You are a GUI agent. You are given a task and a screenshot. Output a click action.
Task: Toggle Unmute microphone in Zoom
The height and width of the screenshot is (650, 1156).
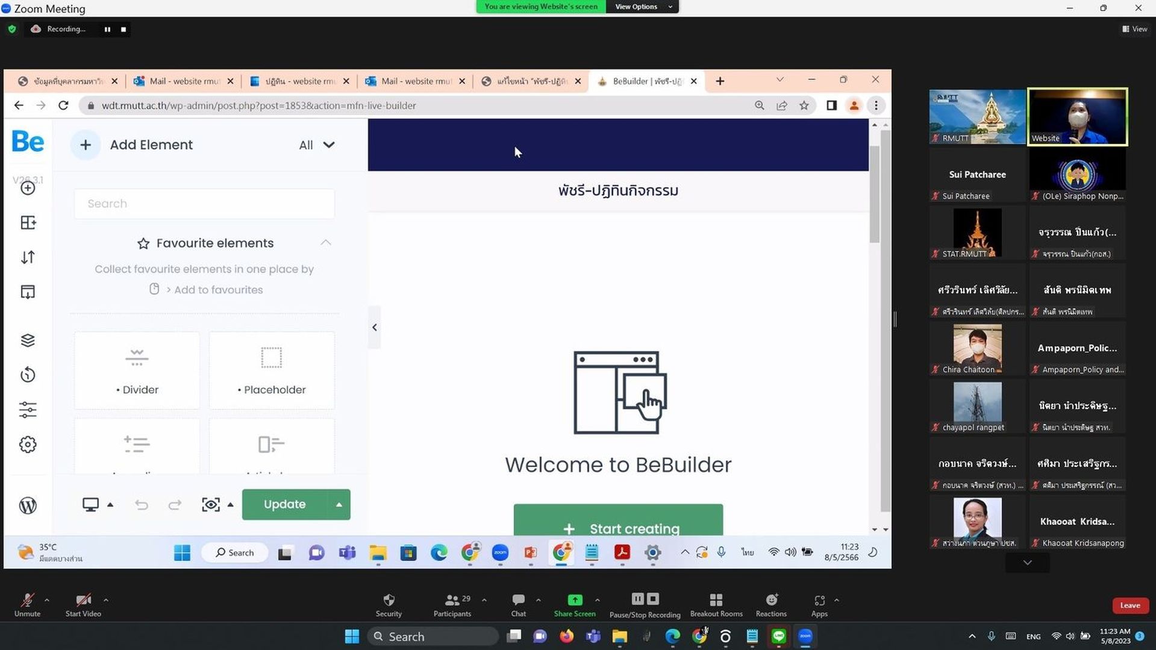tap(27, 605)
